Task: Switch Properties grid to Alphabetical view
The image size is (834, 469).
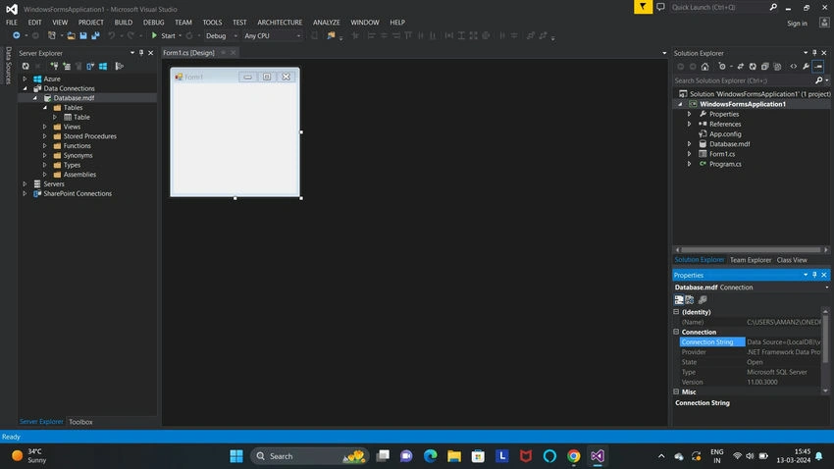Action: (x=690, y=300)
